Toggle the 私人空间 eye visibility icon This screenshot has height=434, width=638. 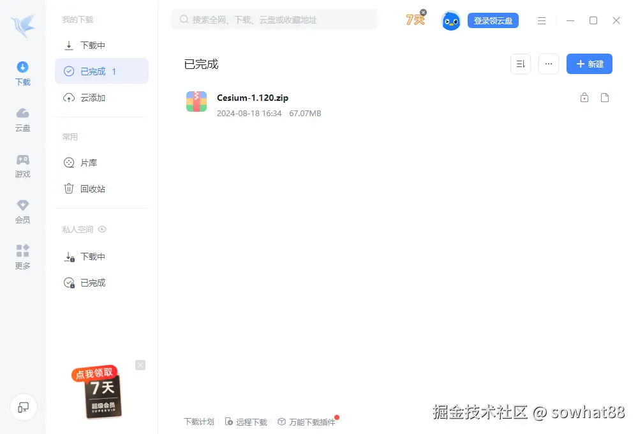tap(102, 229)
